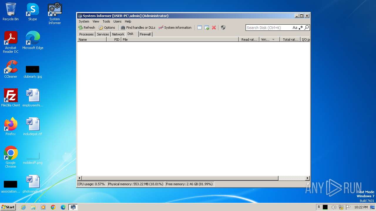The width and height of the screenshot is (376, 211).
Task: Open media player from taskbar
Action: (x=43, y=207)
